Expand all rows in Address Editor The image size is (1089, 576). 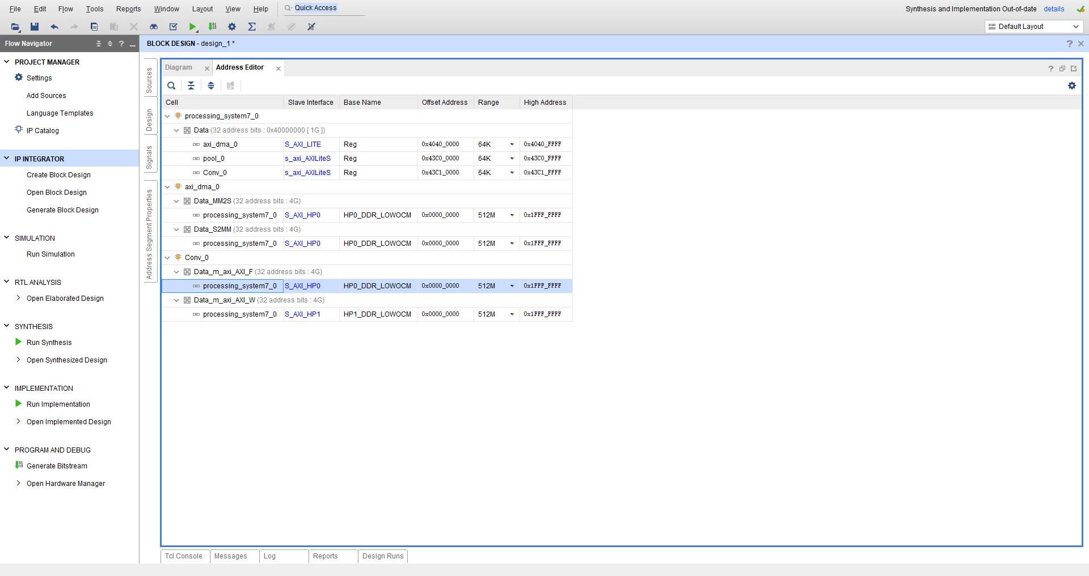coord(211,86)
